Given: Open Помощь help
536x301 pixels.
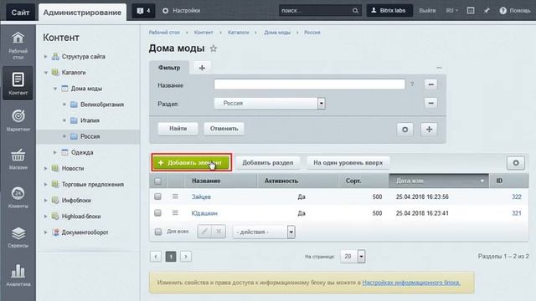Looking at the screenshot, I should coord(515,11).
